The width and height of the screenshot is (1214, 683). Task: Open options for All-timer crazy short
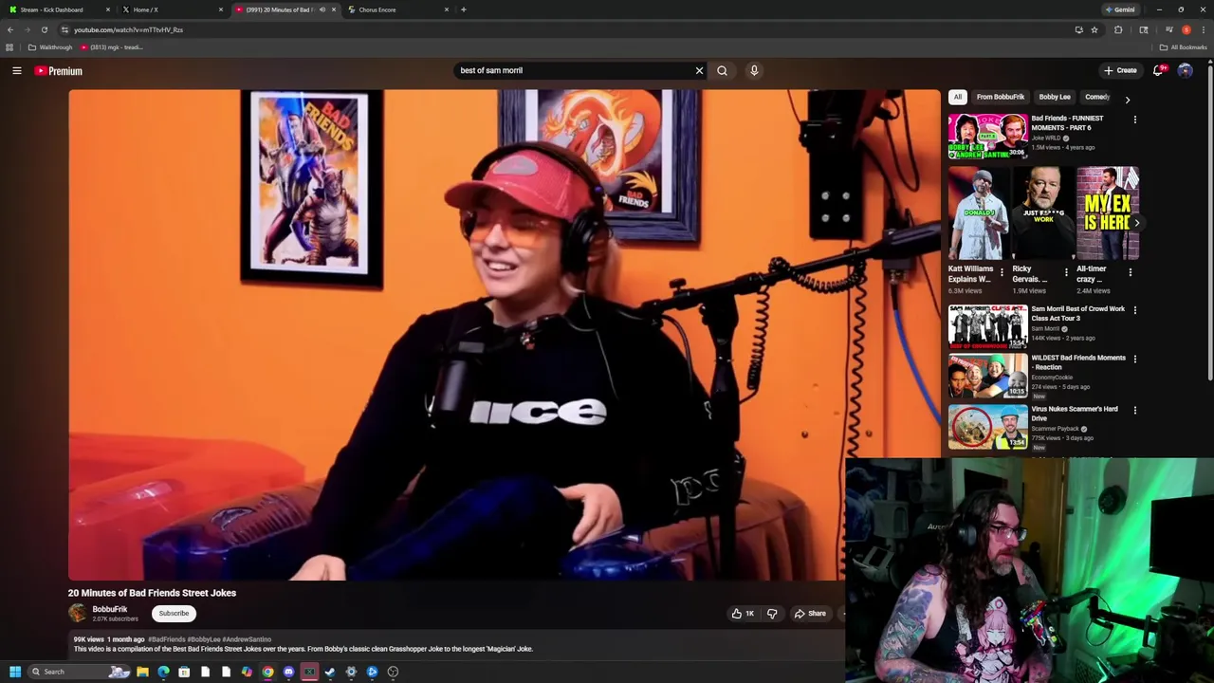(1130, 272)
